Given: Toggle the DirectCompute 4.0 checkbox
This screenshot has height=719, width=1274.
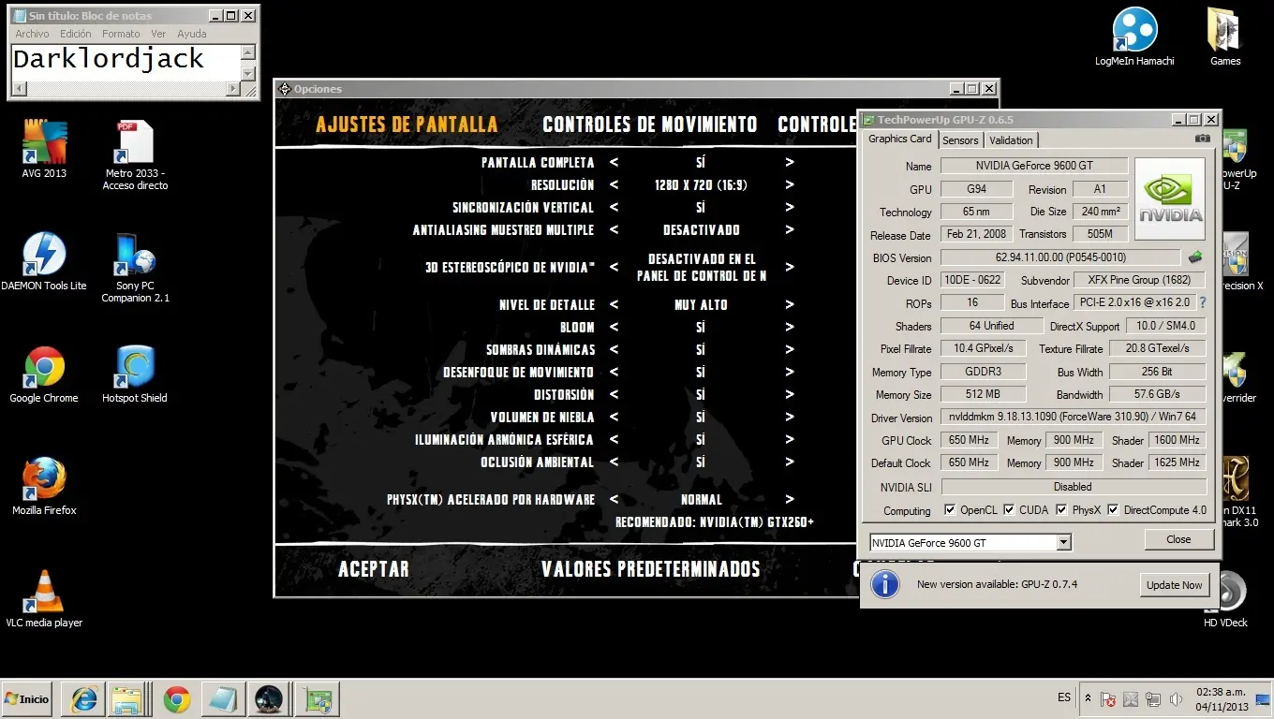Looking at the screenshot, I should pyautogui.click(x=1113, y=509).
